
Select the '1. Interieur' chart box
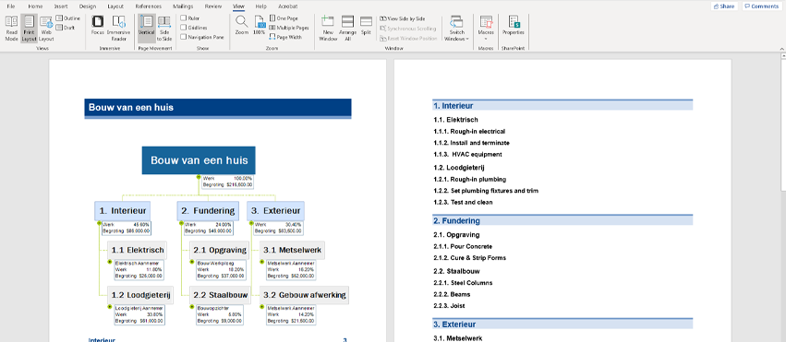[123, 211]
